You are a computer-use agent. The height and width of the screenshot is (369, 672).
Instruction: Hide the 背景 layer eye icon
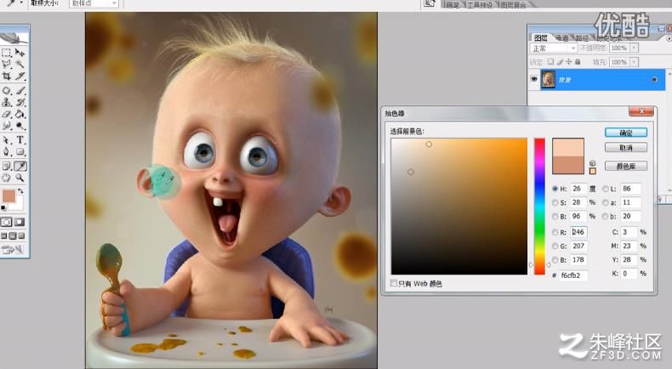click(x=534, y=80)
